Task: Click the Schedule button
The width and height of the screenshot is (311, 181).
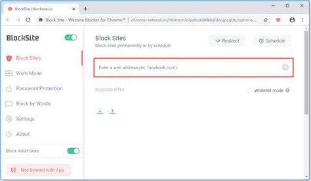Action: pos(272,41)
